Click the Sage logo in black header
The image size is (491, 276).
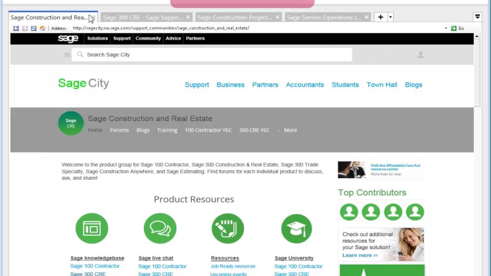[x=68, y=38]
